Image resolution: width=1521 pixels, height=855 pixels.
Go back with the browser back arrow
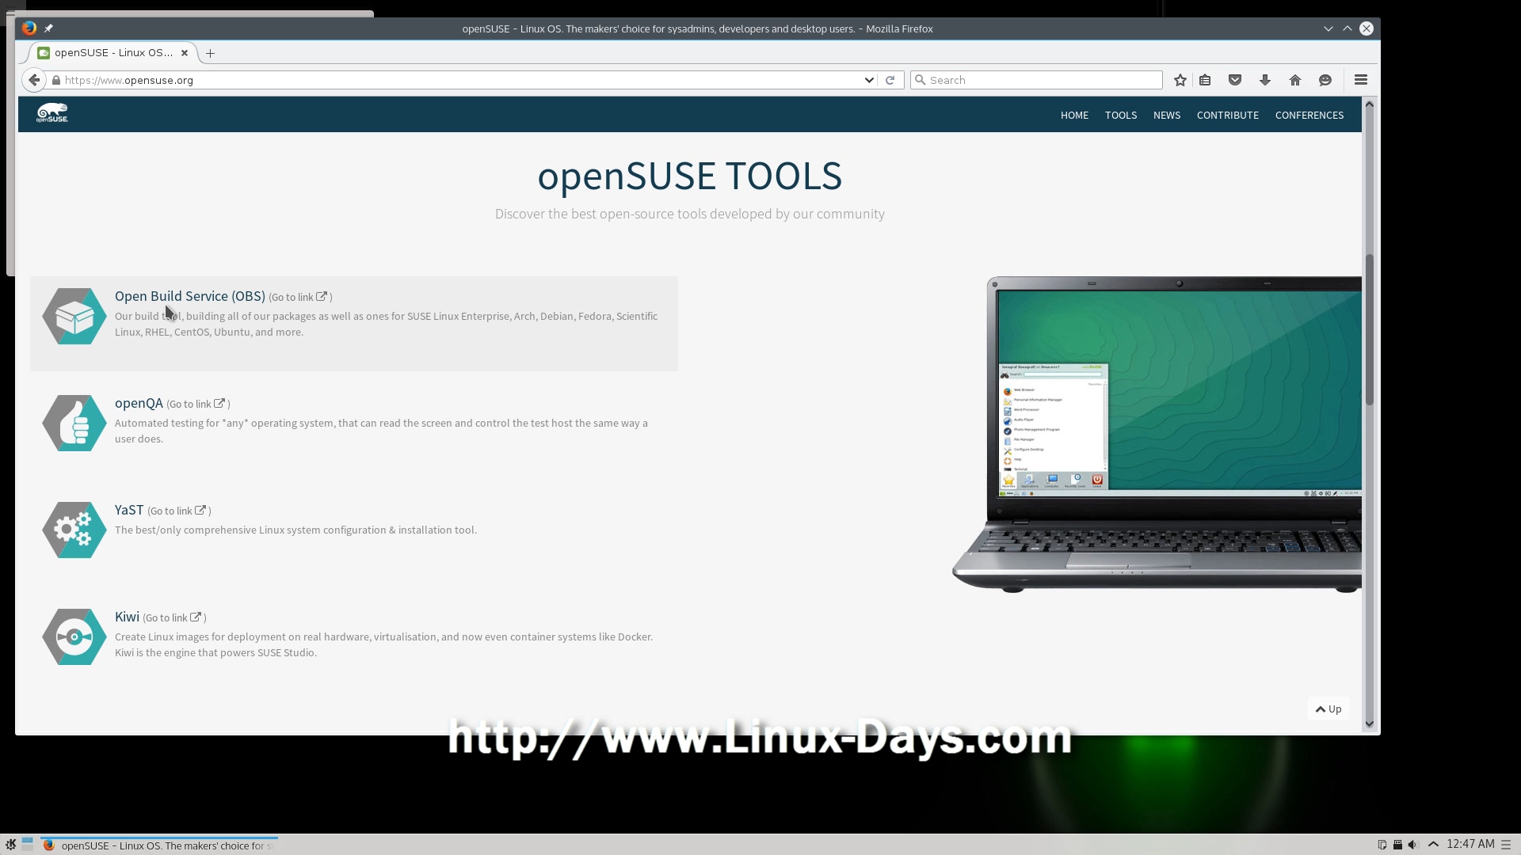click(x=33, y=80)
